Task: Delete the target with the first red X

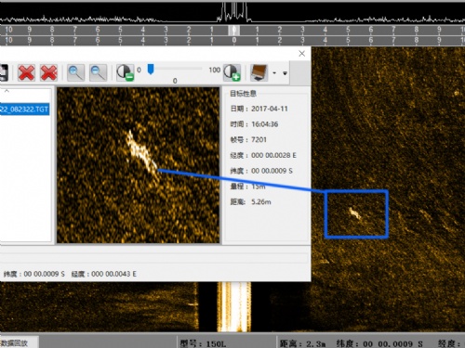Action: point(26,72)
